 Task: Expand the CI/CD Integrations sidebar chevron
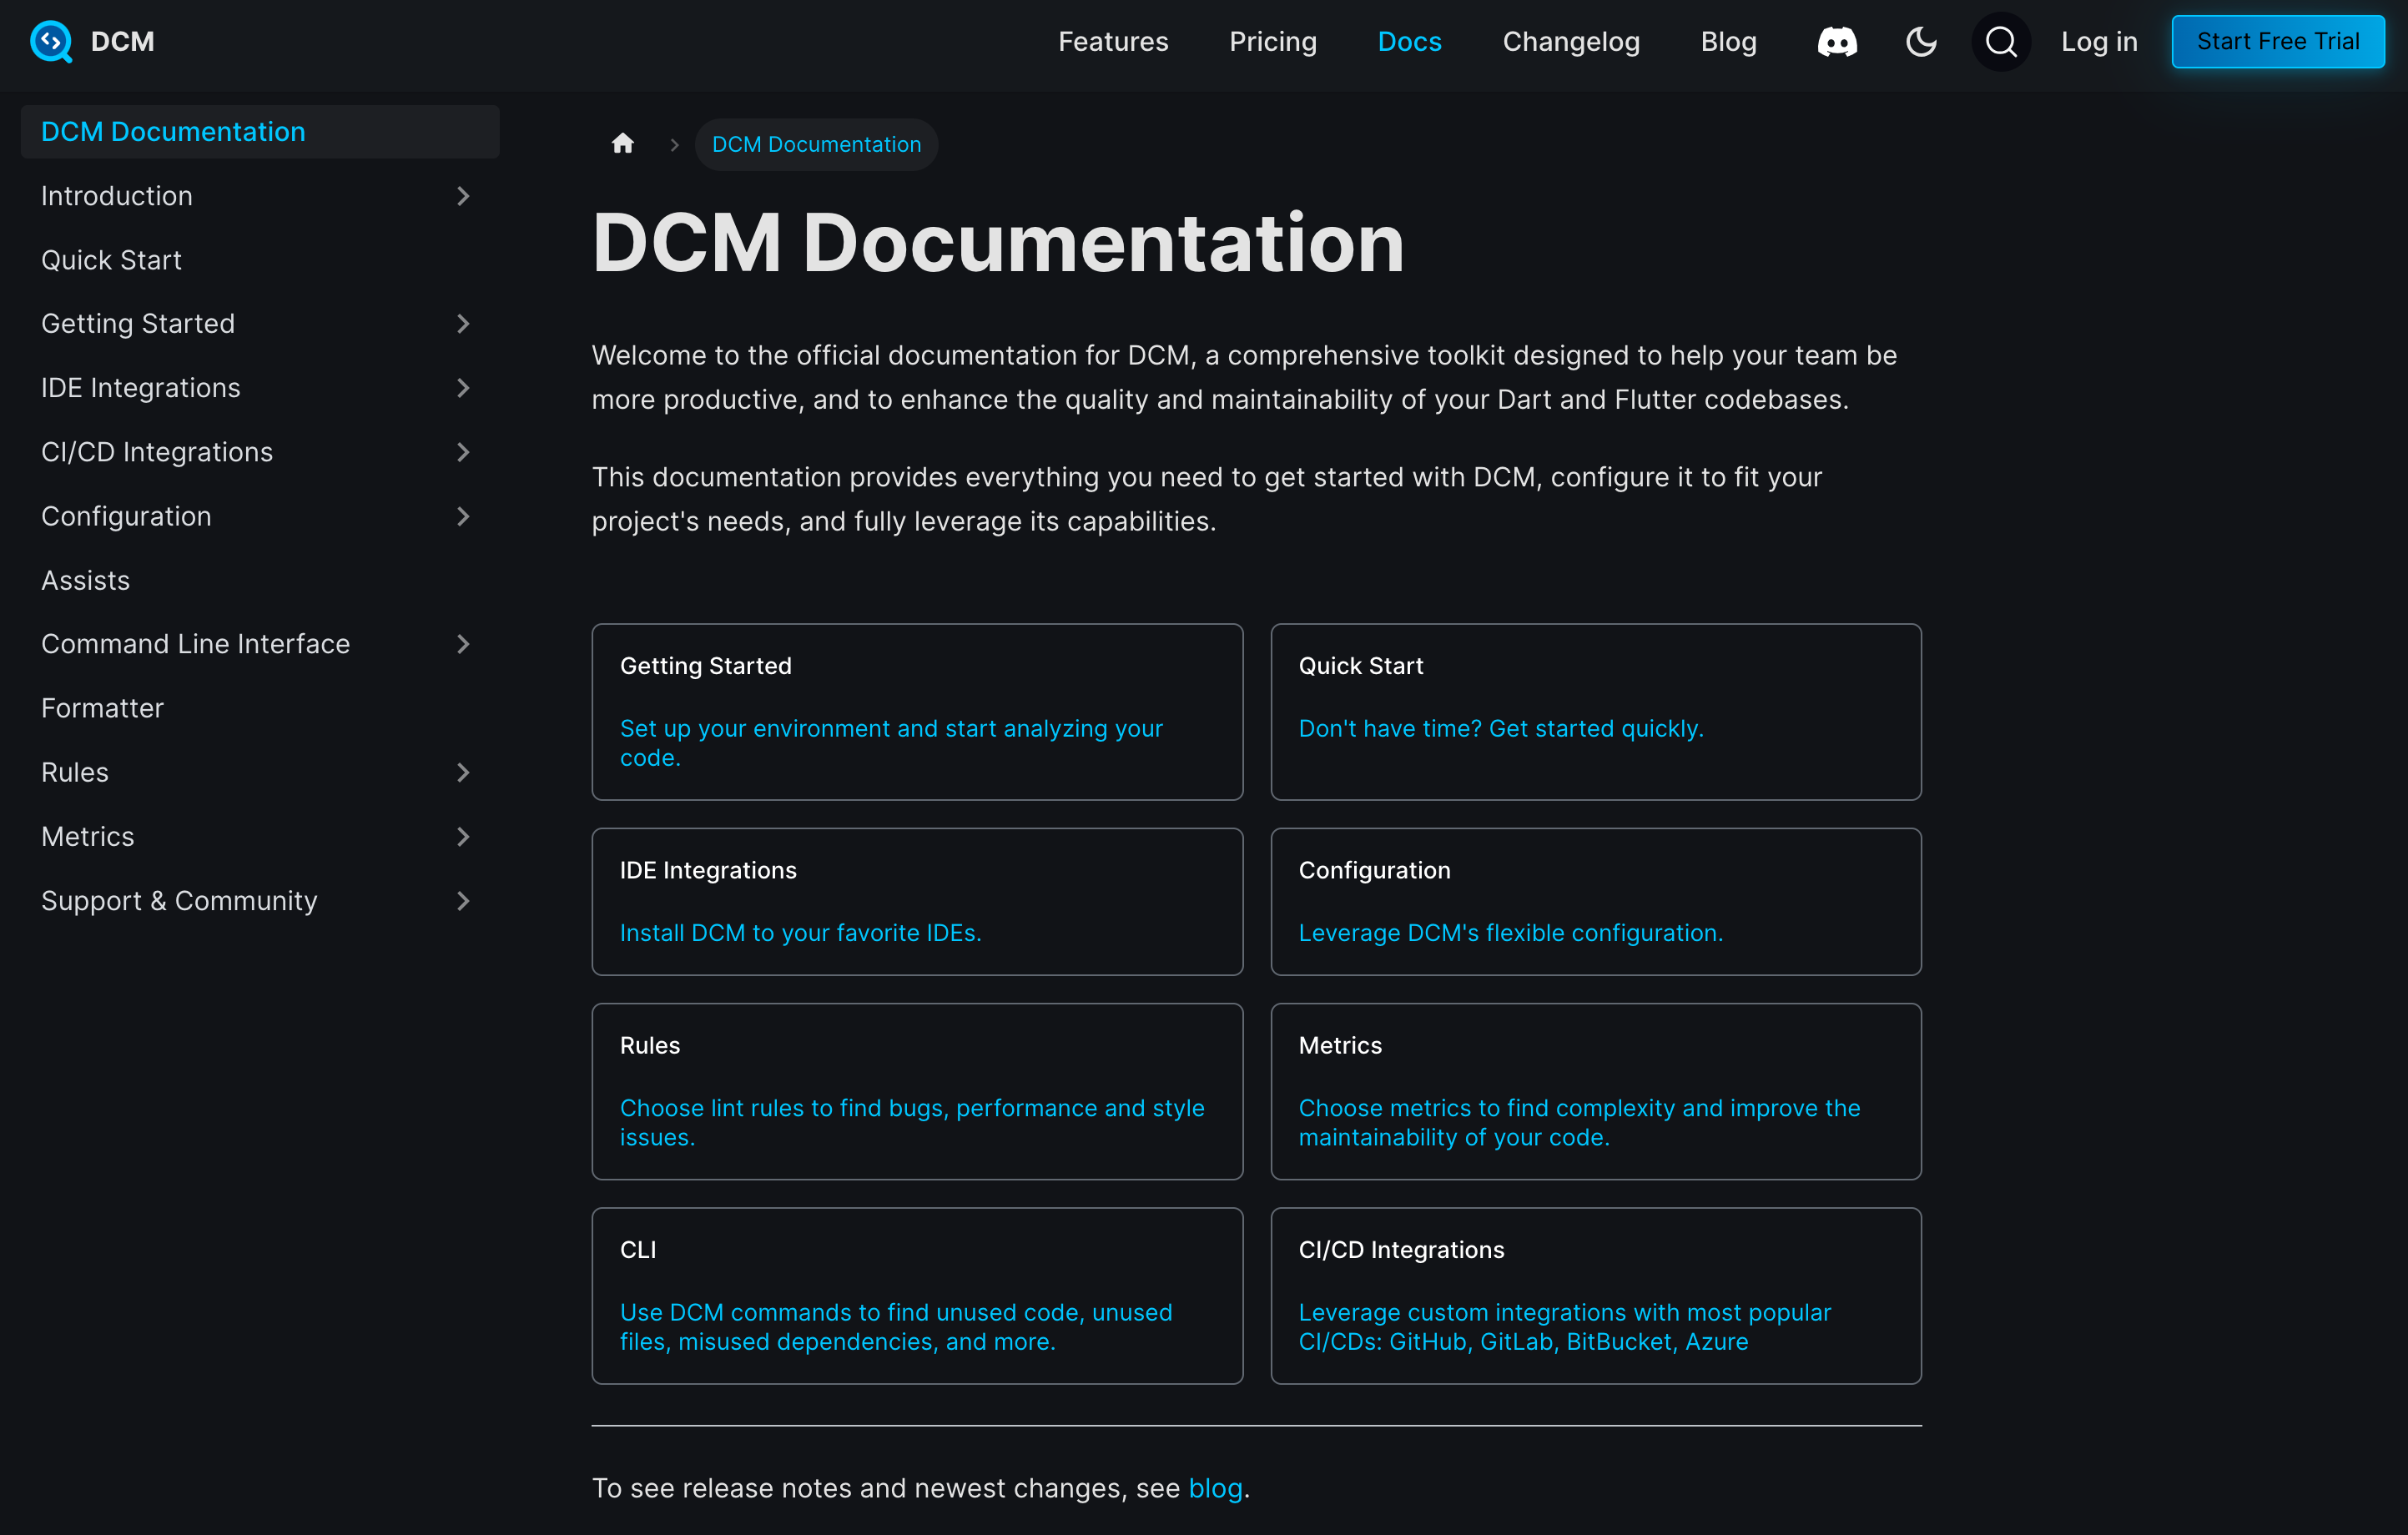tap(462, 452)
